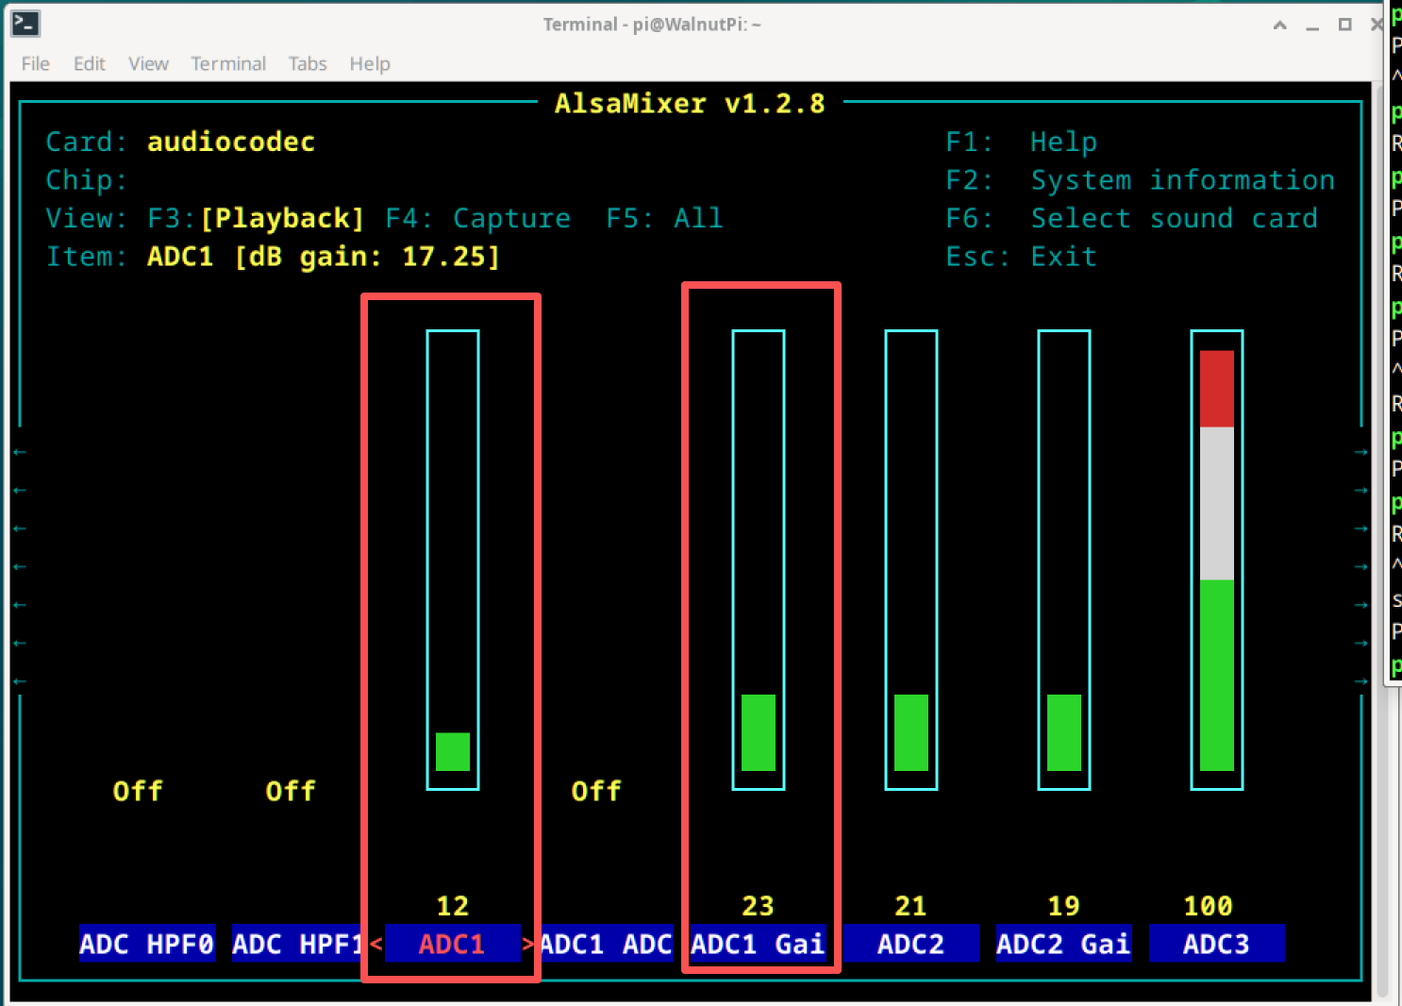Image resolution: width=1402 pixels, height=1006 pixels.
Task: Switch to the F5 All view
Action: click(664, 218)
